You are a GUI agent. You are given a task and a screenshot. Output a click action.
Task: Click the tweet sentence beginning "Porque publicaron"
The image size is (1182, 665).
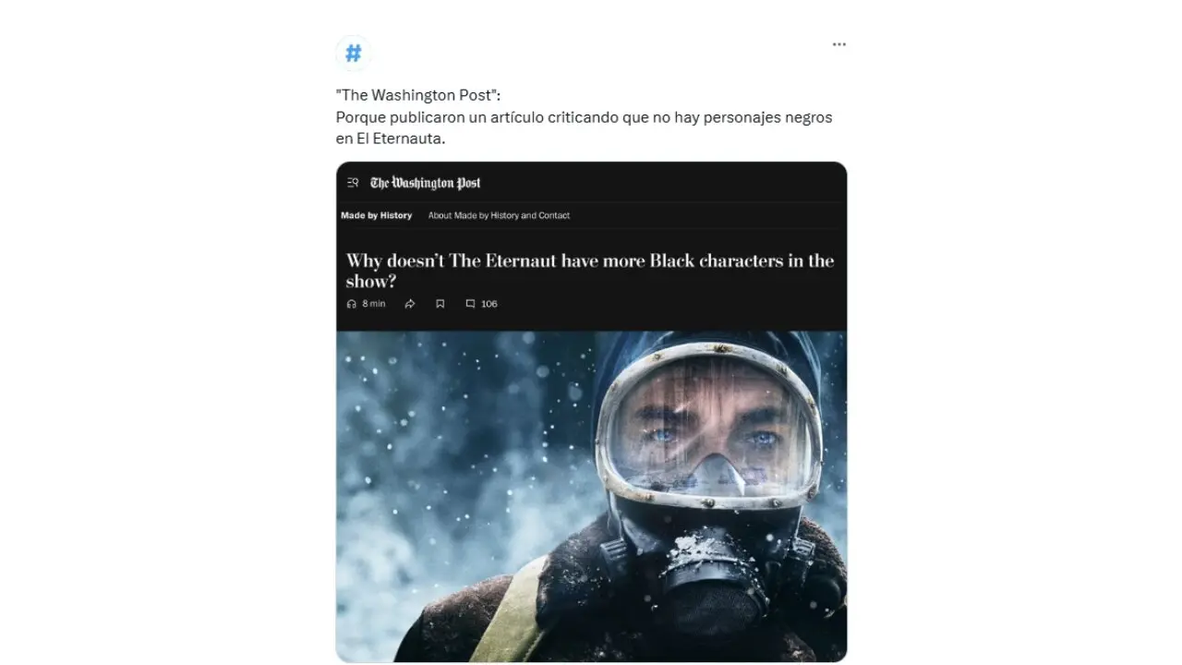tap(584, 117)
